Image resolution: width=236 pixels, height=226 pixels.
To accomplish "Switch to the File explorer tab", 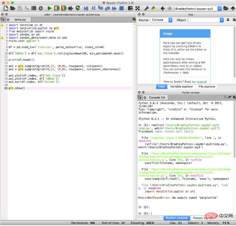I will point(207,86).
